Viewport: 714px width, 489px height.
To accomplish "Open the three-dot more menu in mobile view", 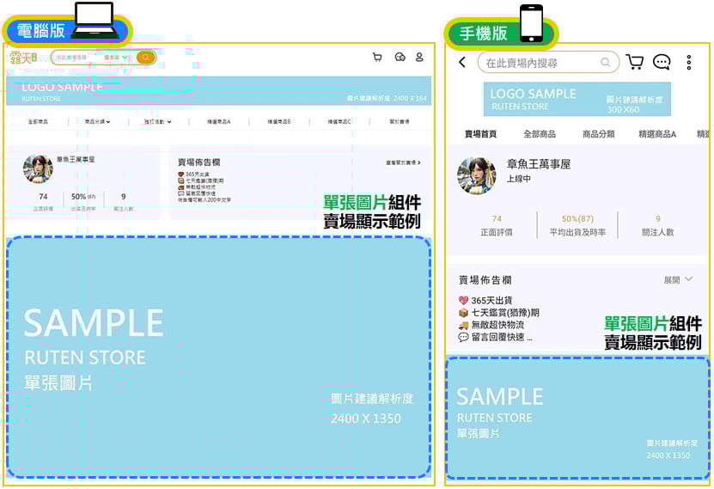I will (x=689, y=63).
